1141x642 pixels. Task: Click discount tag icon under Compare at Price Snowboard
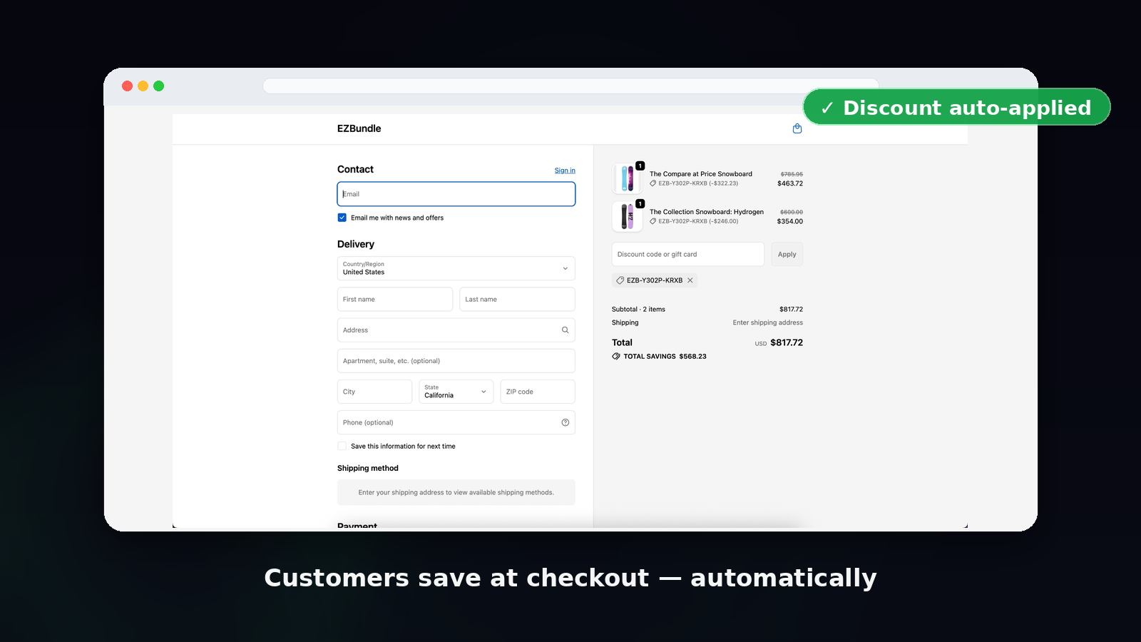pos(653,183)
